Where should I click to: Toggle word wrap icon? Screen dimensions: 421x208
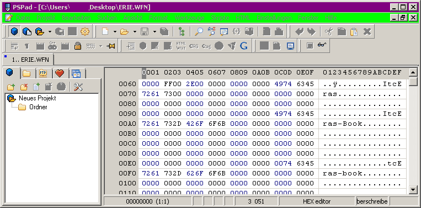pyautogui.click(x=14, y=46)
